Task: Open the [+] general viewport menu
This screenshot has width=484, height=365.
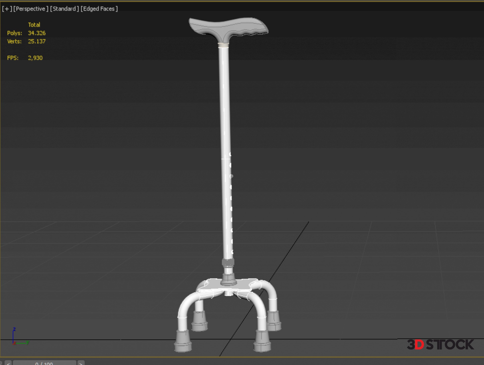Action: 7,9
